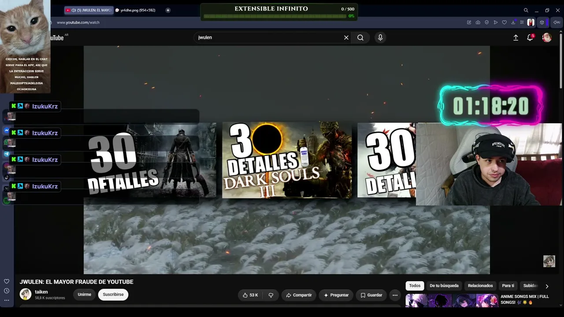Viewport: 564px width, 317px height.
Task: Open the browser tab search magnifier
Action: 526,10
